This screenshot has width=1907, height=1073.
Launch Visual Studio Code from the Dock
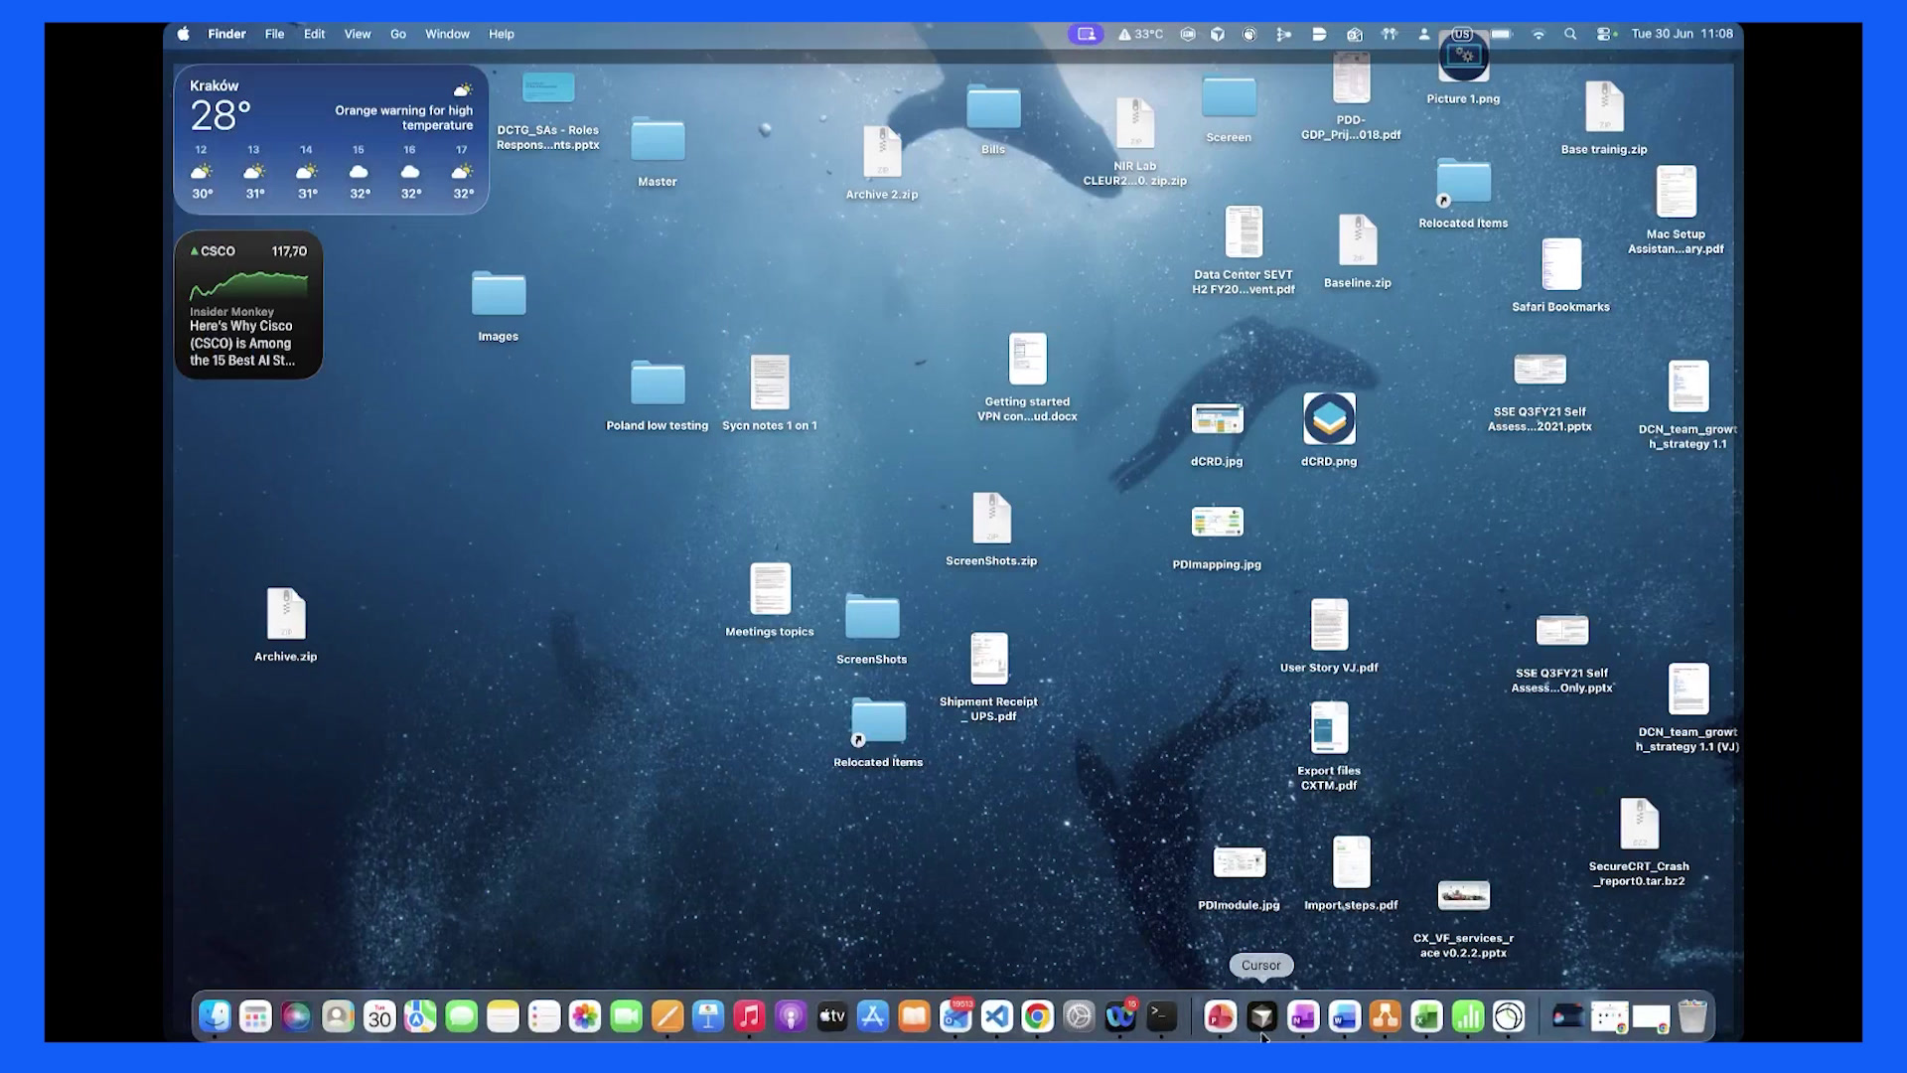click(996, 1016)
